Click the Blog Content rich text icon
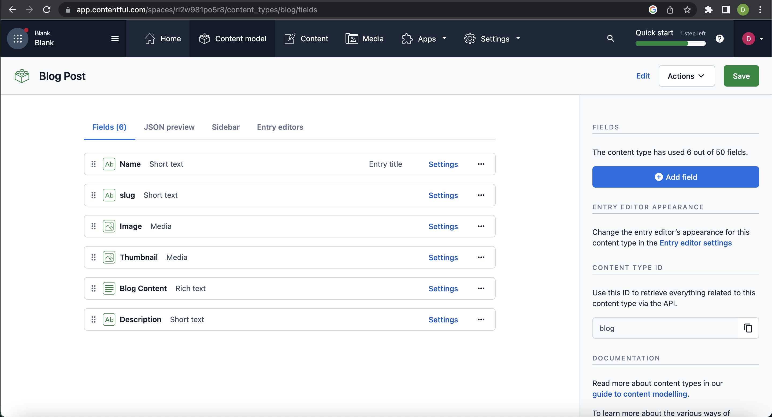Viewport: 772px width, 417px height. [109, 288]
